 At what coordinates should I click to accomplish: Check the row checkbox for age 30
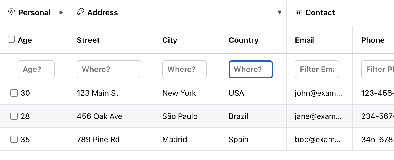(x=14, y=93)
